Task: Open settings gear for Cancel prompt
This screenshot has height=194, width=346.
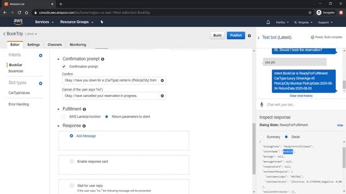Action: [x=162, y=96]
